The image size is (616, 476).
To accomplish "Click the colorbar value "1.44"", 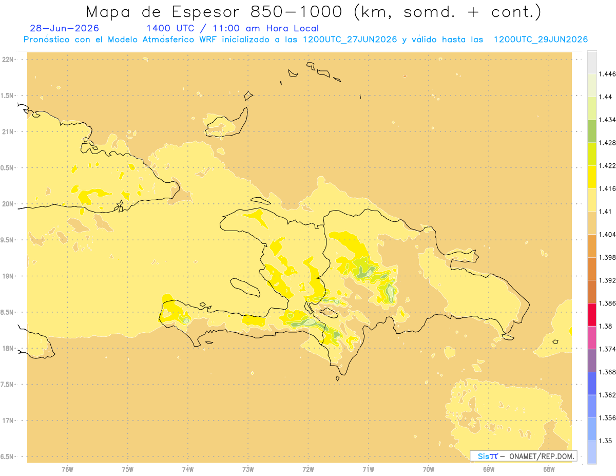I will pos(606,97).
